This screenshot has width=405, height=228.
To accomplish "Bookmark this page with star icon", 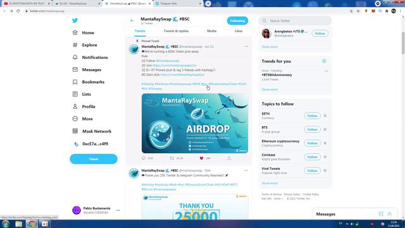I will (358, 11).
